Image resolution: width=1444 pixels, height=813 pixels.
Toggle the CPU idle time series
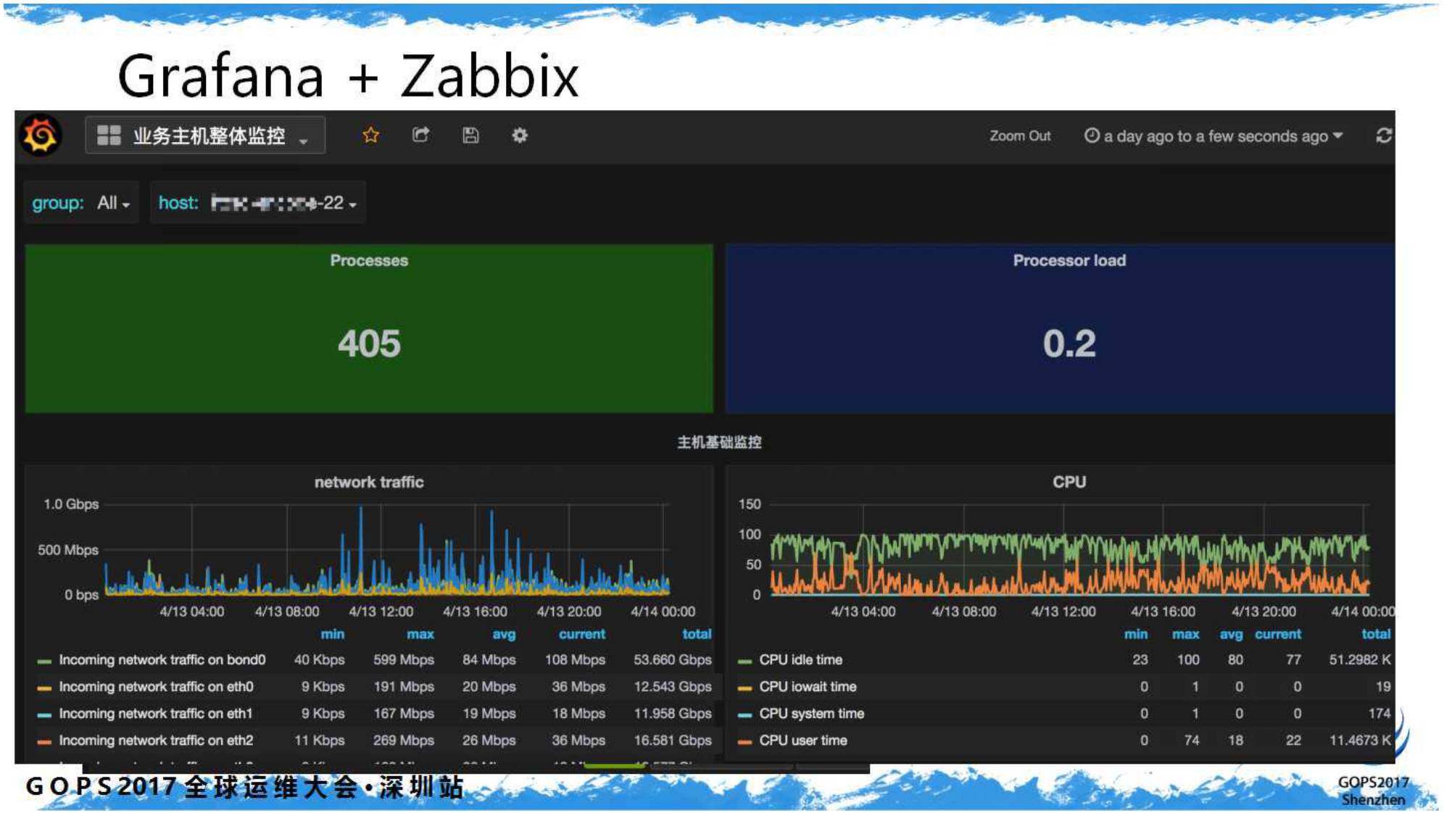coord(801,660)
